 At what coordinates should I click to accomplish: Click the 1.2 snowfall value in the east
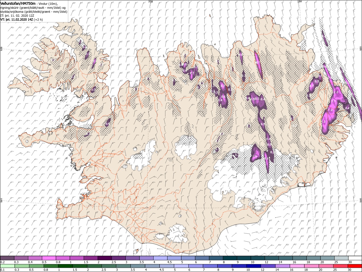pyautogui.click(x=330, y=110)
